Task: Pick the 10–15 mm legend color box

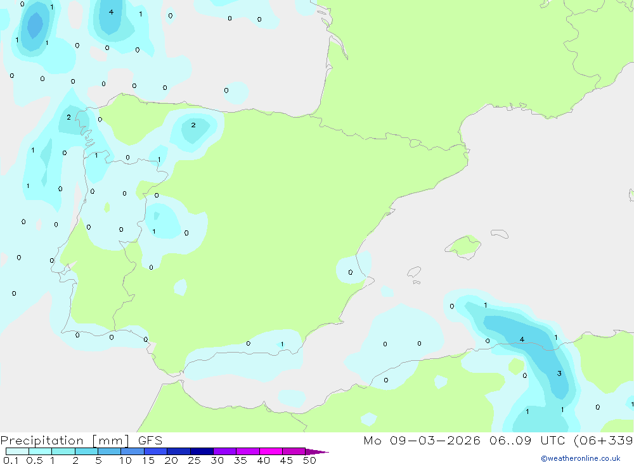Action: pos(133,451)
